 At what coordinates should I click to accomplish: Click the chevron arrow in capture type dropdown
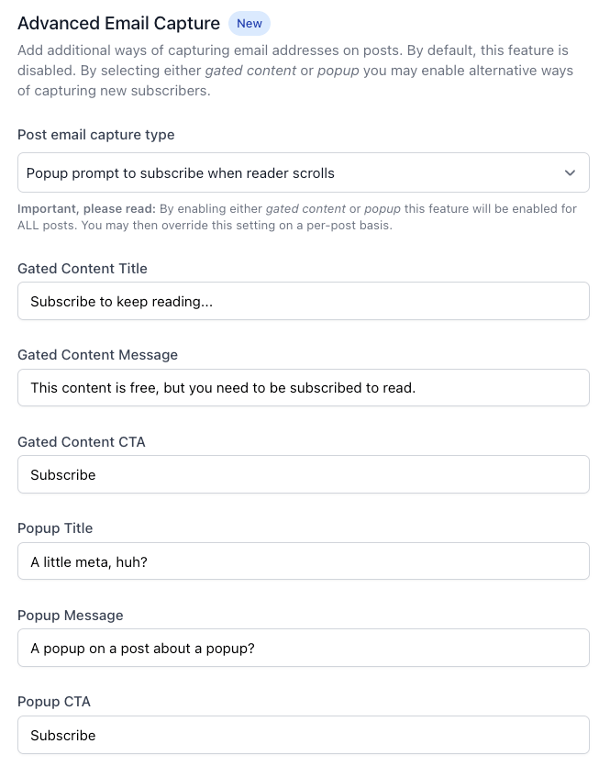point(570,173)
